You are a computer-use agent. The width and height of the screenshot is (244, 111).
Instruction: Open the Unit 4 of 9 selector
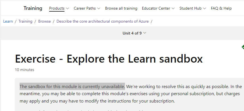pyautogui.click(x=134, y=33)
